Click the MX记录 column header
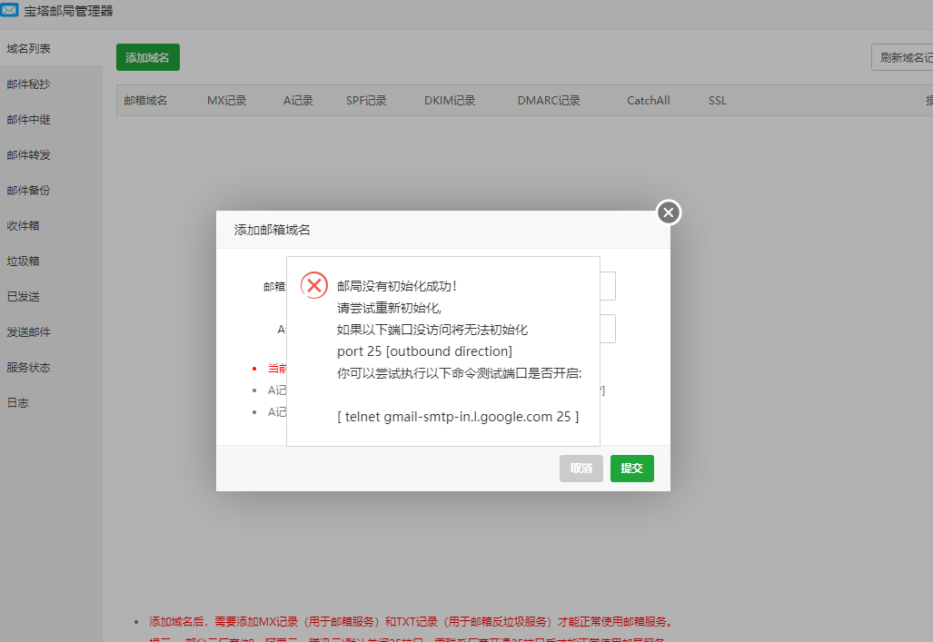 click(227, 101)
